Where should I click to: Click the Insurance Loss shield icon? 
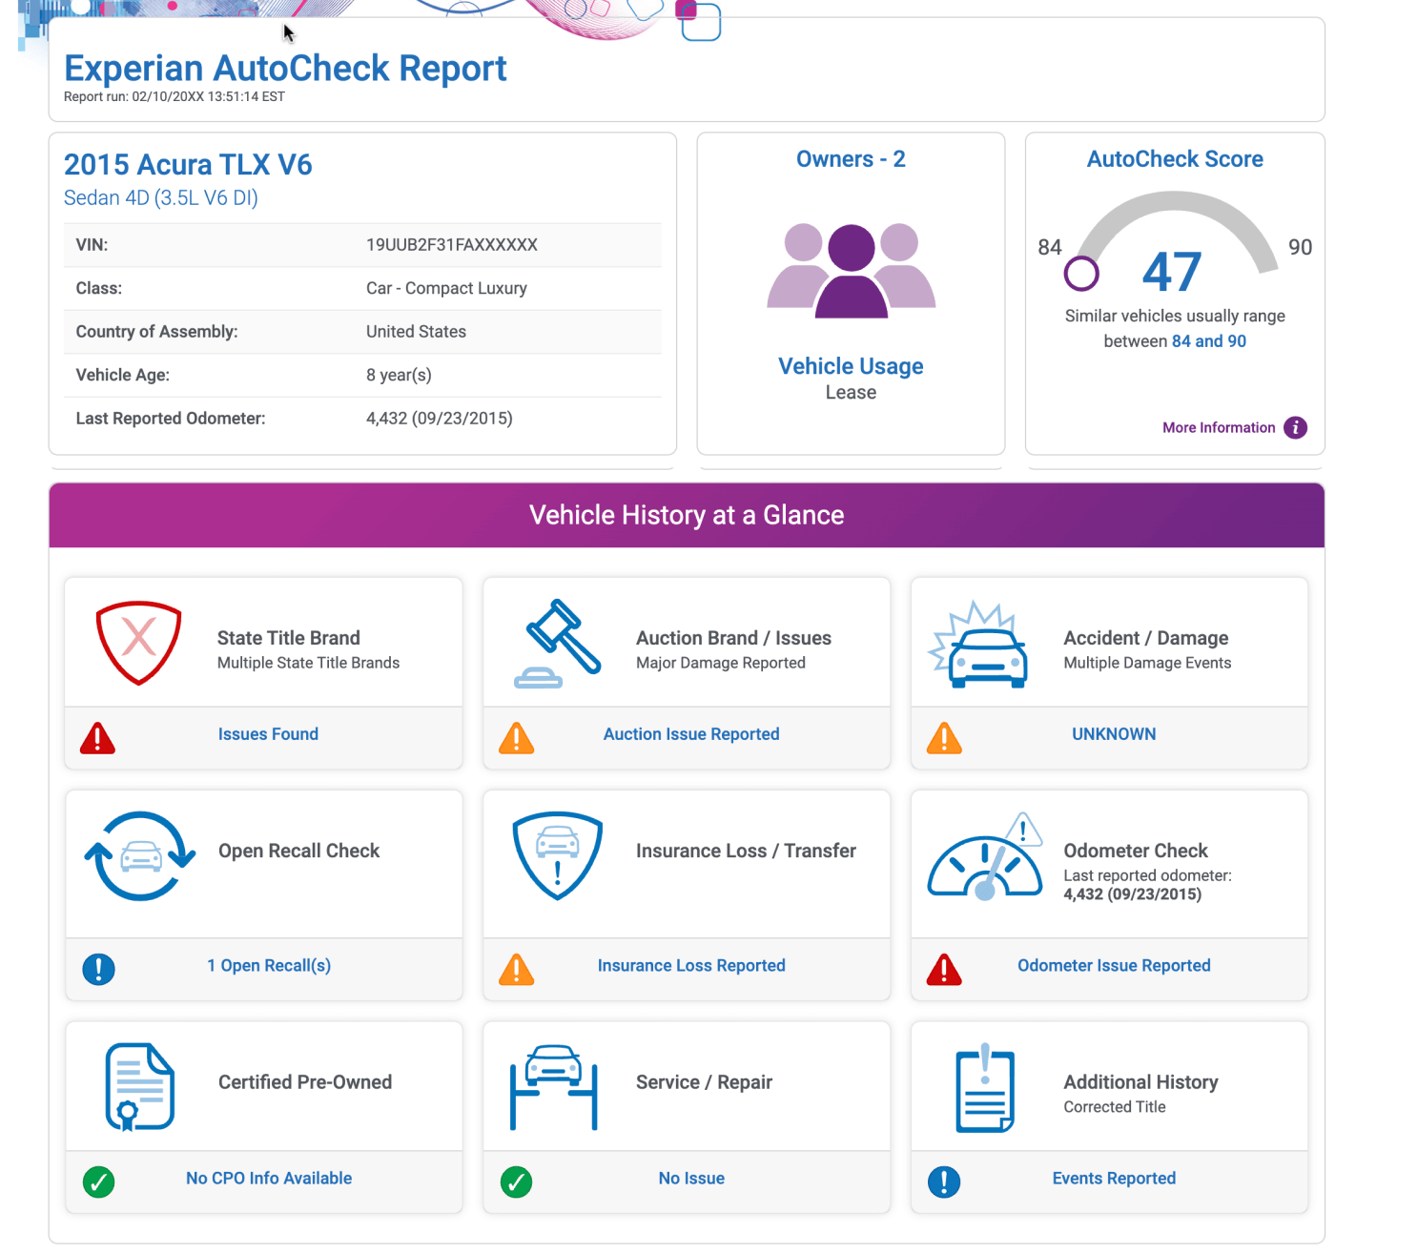556,856
